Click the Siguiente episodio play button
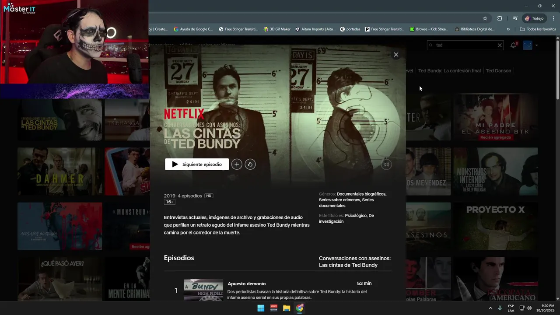Screen dimensions: 560x315 click(197, 164)
